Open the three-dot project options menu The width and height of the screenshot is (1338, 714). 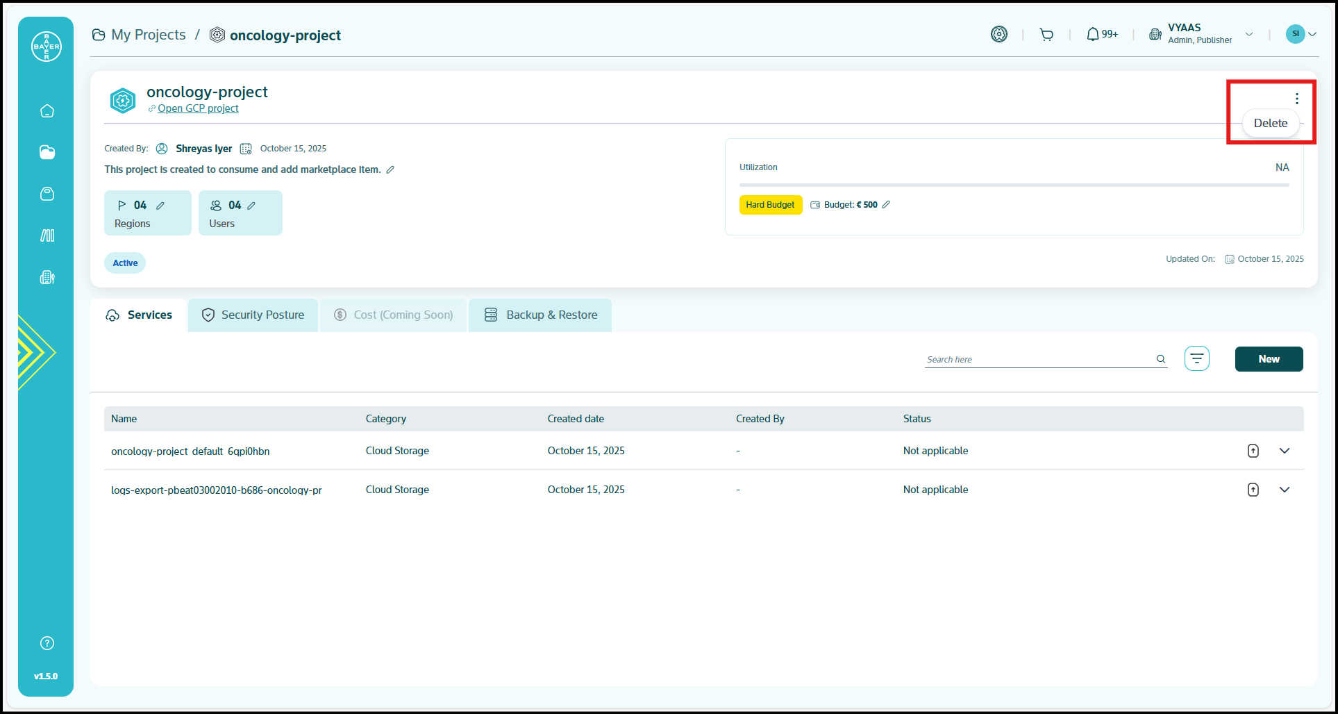[1296, 99]
